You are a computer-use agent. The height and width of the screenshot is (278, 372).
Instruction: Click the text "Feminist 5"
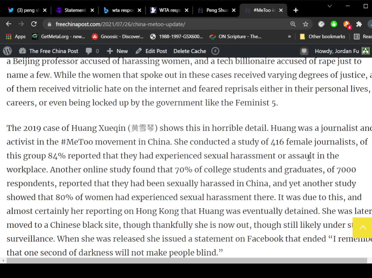pos(256,103)
